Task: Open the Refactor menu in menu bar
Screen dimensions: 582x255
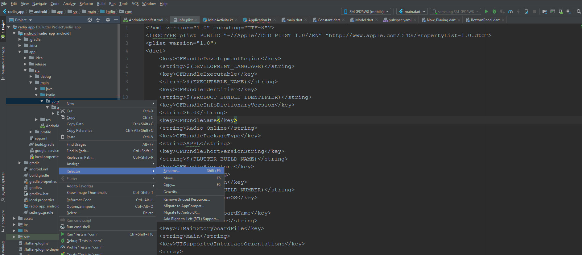Action: [86, 4]
